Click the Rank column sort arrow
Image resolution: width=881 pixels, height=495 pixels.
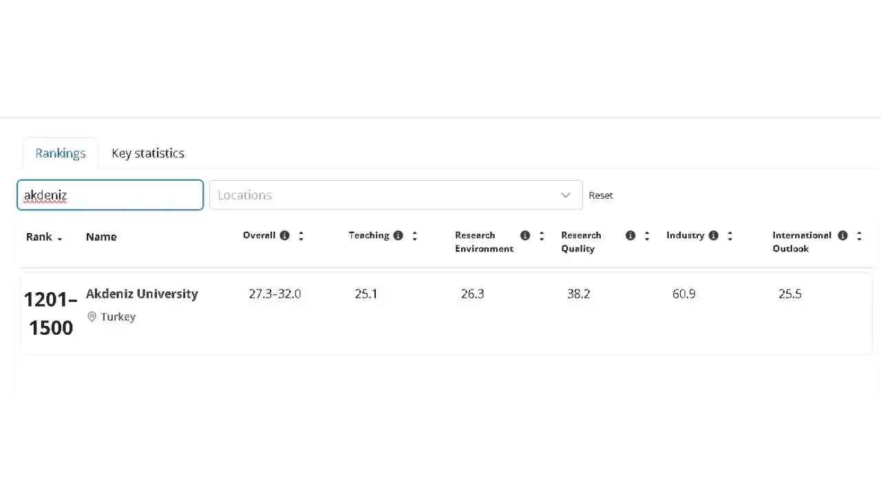click(x=60, y=238)
